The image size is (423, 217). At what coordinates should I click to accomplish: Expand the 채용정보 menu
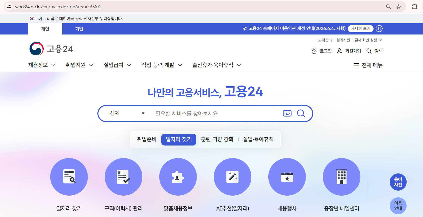[42, 65]
